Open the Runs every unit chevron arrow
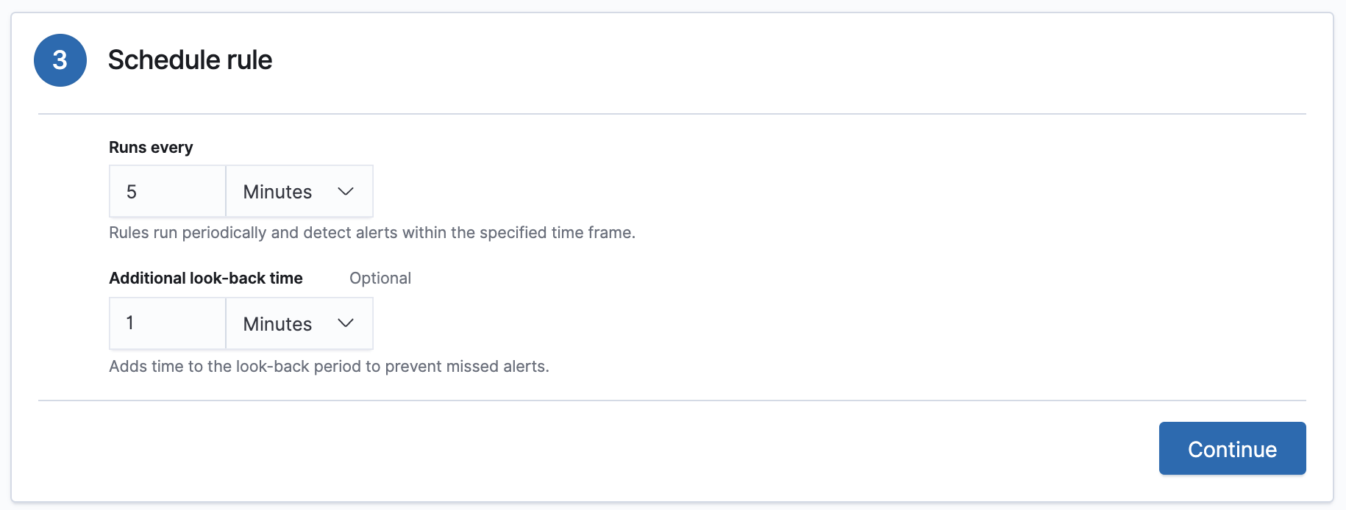Image resolution: width=1346 pixels, height=510 pixels. 346,192
